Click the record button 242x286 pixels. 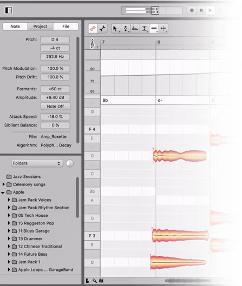point(192,10)
